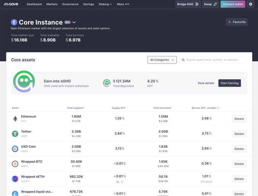Sort by Supply APY column
258x196 pixels.
tap(120, 108)
